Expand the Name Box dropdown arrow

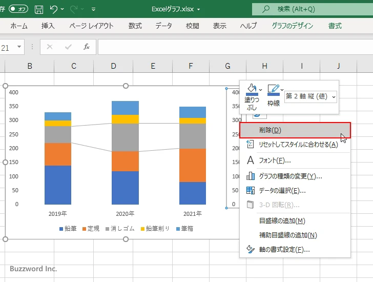coord(19,47)
